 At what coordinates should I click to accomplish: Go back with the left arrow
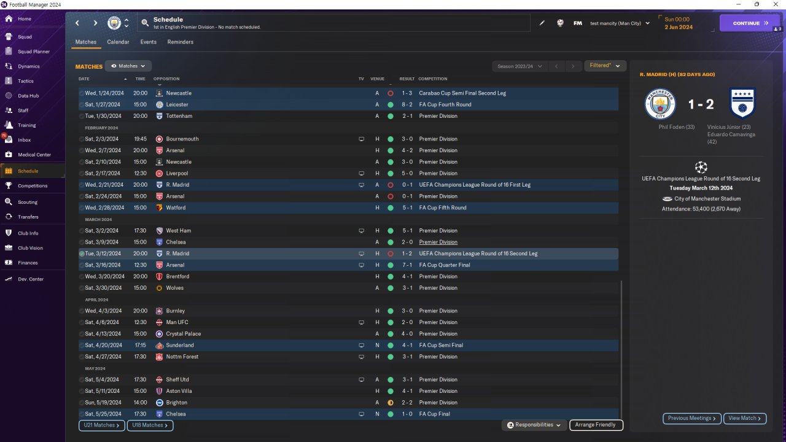coord(77,23)
